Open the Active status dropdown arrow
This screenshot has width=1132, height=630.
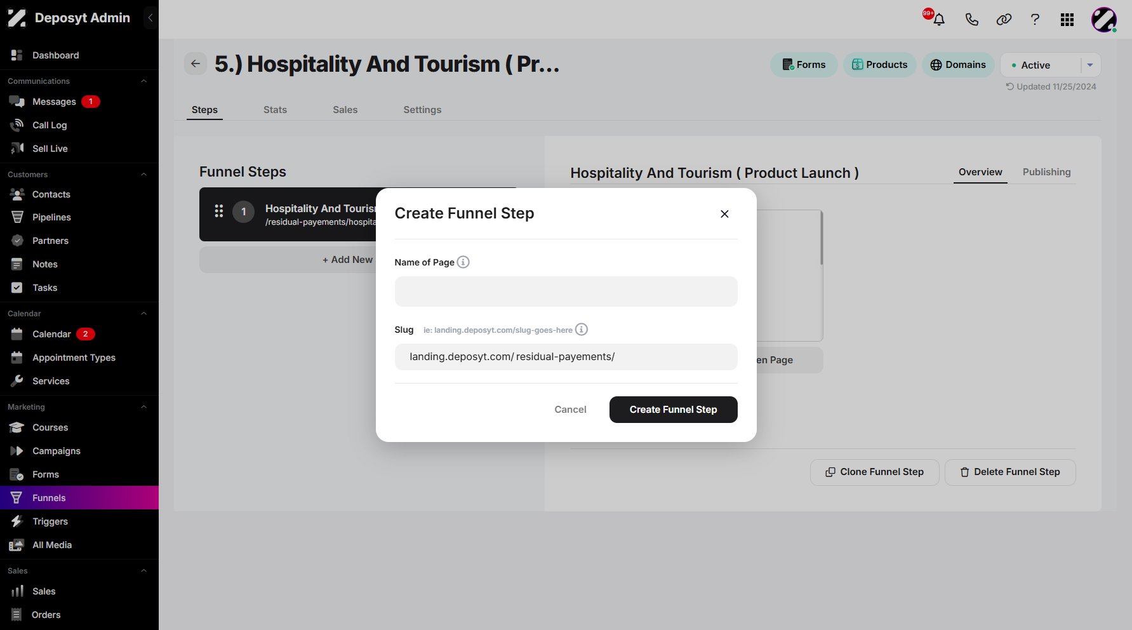(x=1090, y=65)
